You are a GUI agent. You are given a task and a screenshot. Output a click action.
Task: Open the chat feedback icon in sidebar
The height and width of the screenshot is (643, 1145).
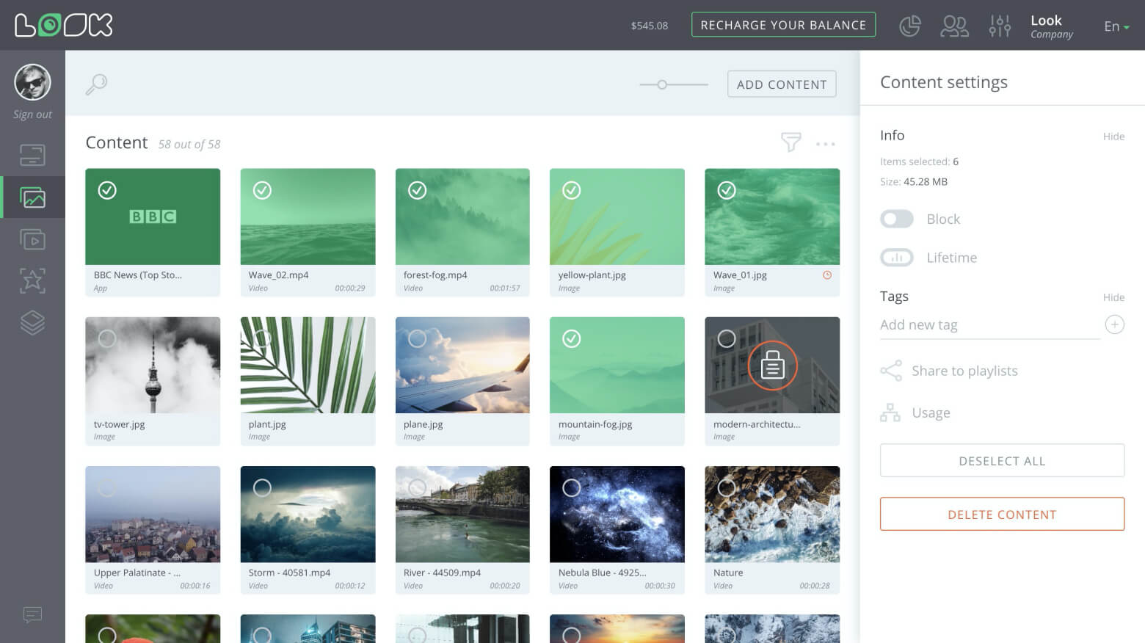(x=32, y=614)
